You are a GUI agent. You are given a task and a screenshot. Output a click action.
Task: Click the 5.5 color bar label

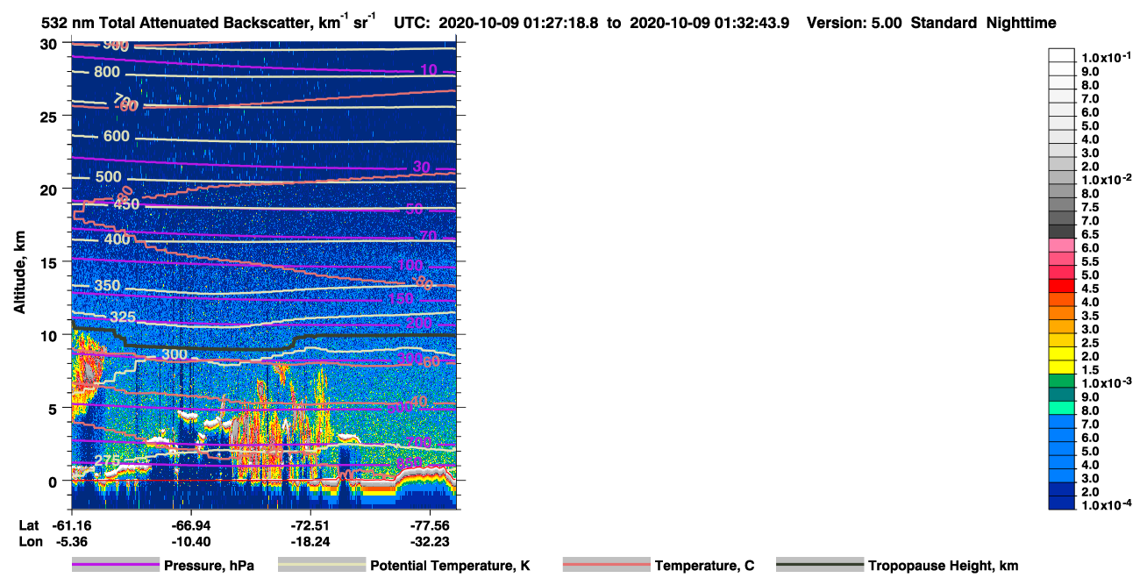point(1089,261)
